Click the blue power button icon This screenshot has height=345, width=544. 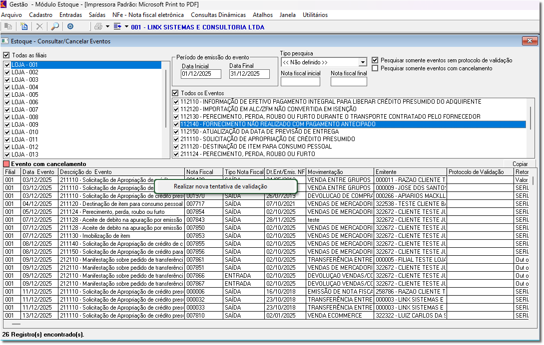tap(70, 27)
